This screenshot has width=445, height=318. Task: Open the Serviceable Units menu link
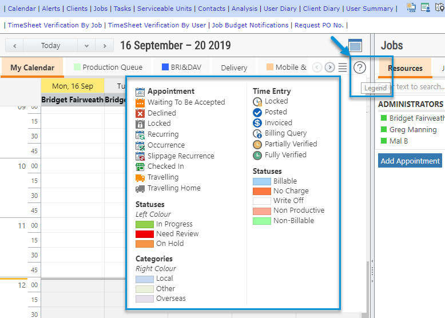pos(164,9)
